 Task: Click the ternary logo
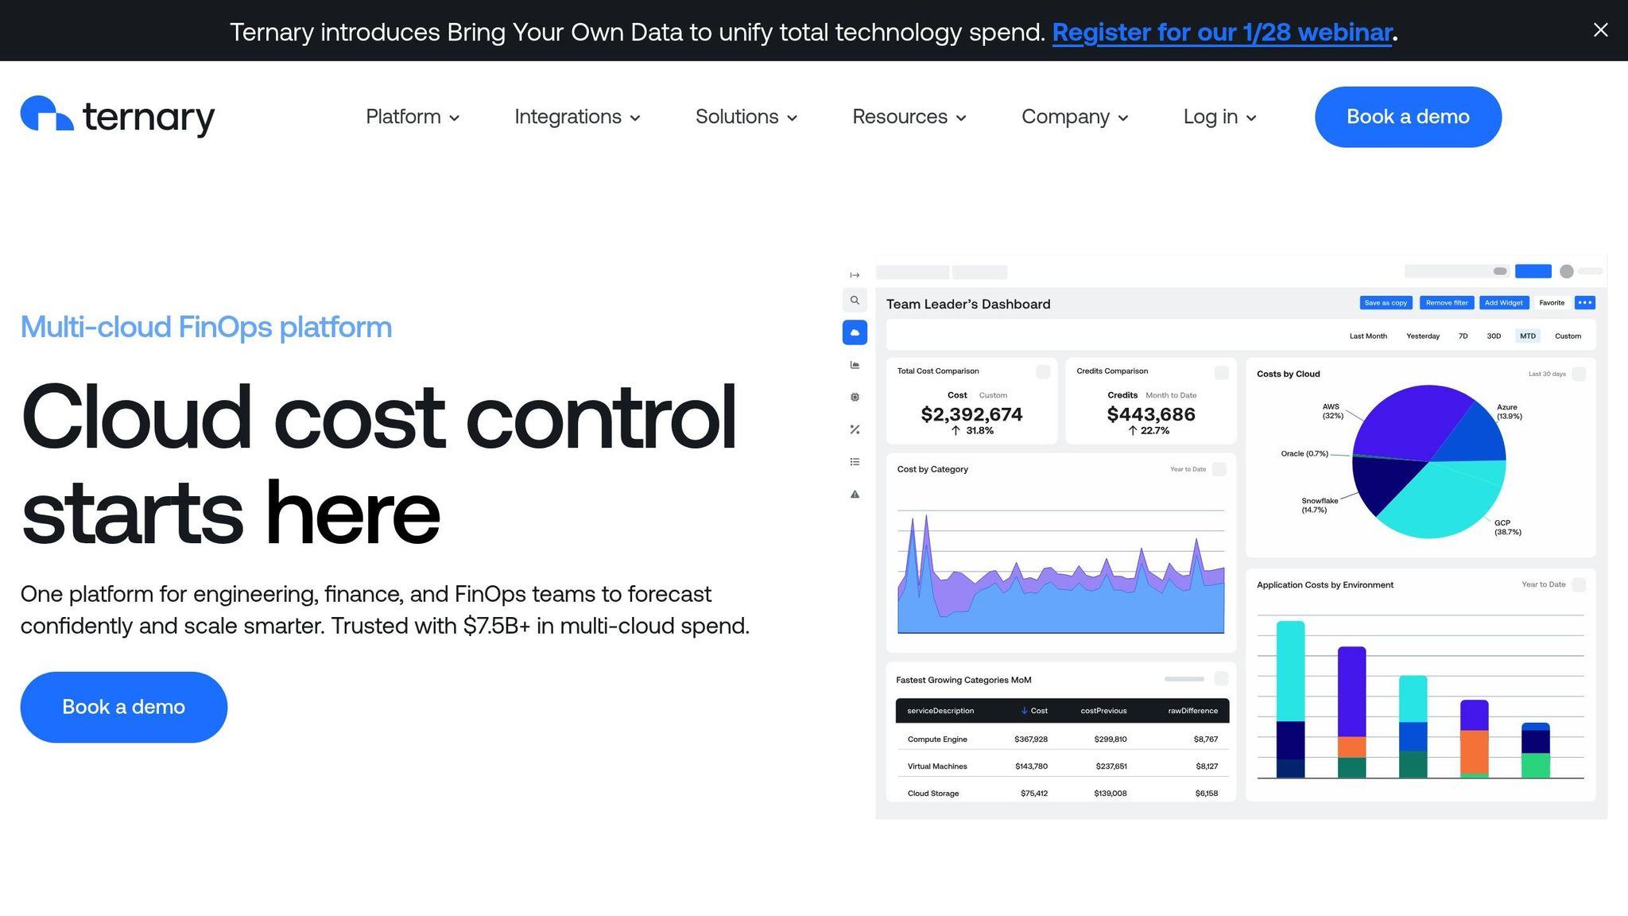(118, 117)
